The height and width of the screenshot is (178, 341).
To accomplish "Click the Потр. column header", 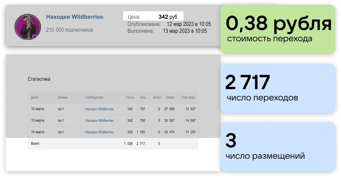I will pyautogui.click(x=130, y=98).
